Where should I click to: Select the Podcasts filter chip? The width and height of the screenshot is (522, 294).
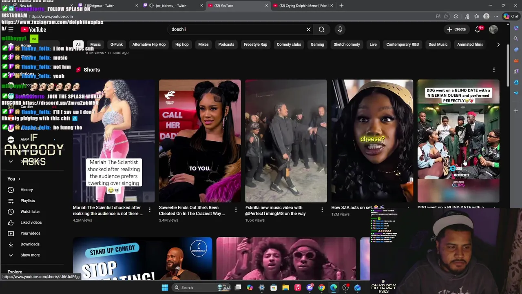[x=226, y=45]
